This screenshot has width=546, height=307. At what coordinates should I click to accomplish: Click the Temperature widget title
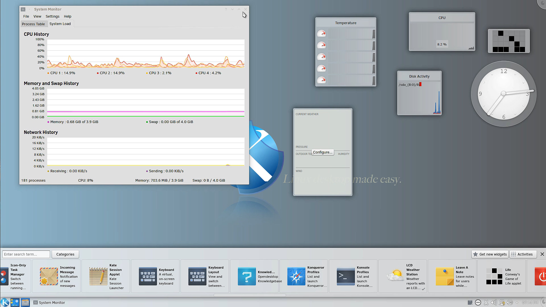(x=346, y=23)
